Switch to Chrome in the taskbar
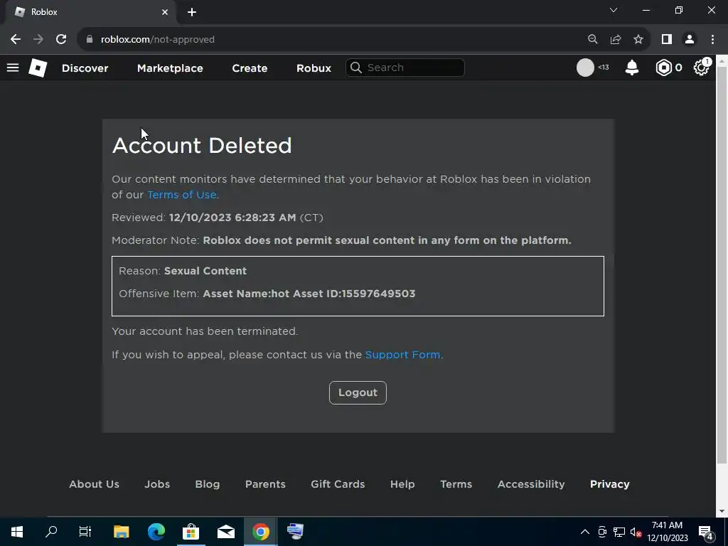728x546 pixels. point(260,532)
